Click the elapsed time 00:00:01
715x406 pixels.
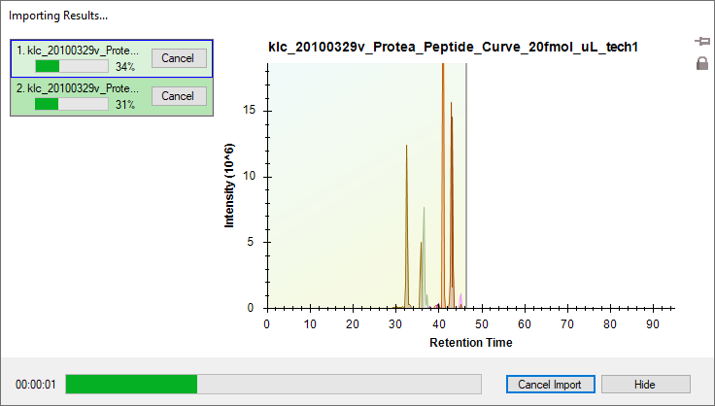pos(36,385)
